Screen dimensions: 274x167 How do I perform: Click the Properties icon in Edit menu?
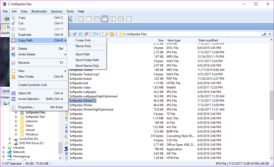[x=13, y=107]
